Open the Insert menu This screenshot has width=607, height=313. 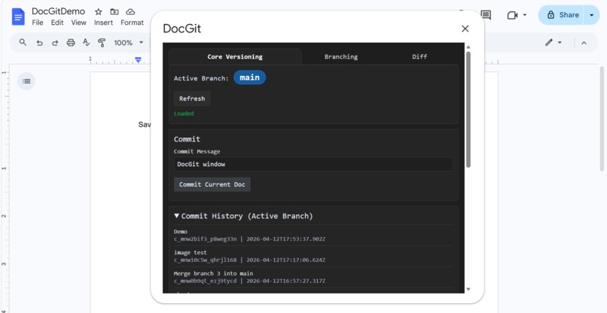tap(103, 23)
